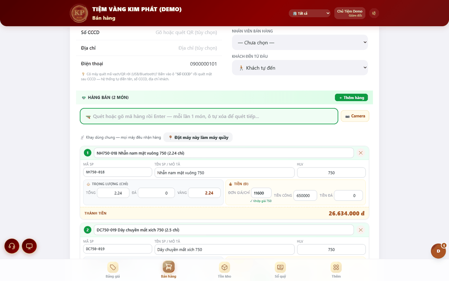Remove item 2 DC750-019 with X

(x=361, y=230)
